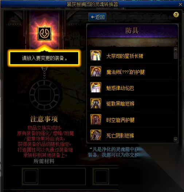Close the 灵魂转换器 window

tap(180, 4)
